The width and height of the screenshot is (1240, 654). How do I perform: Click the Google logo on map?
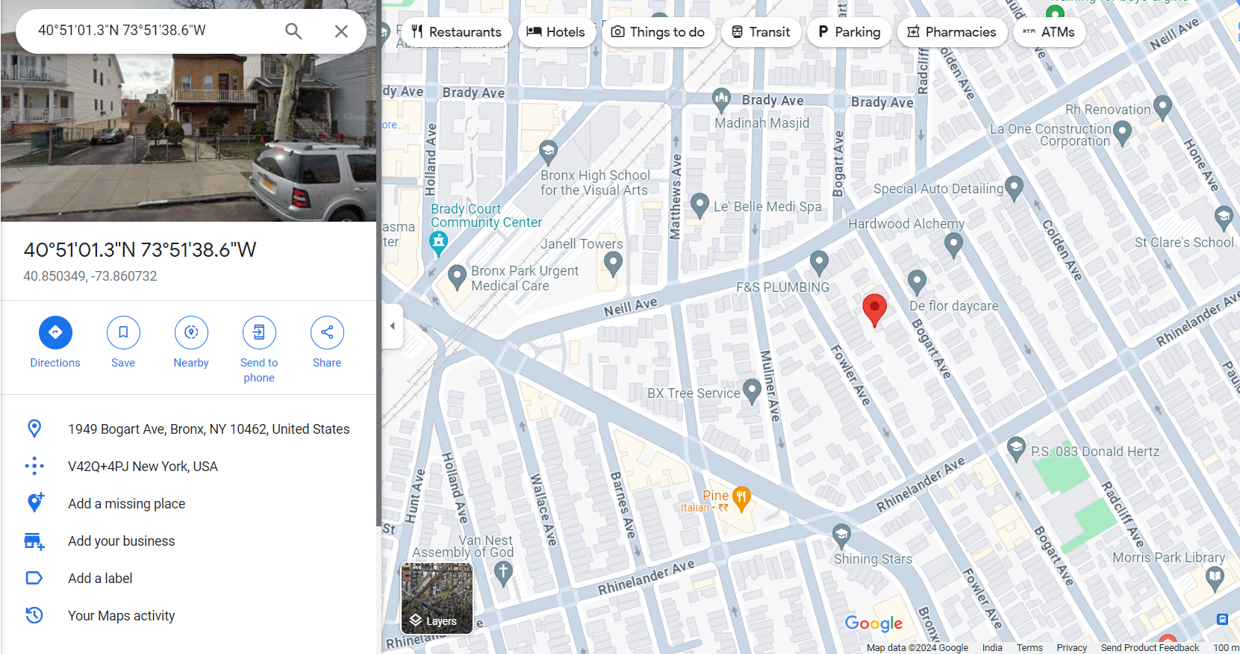pos(873,623)
